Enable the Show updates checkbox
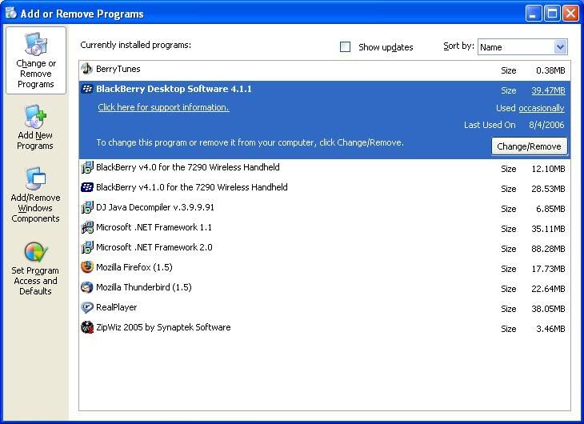This screenshot has width=584, height=424. coord(346,47)
